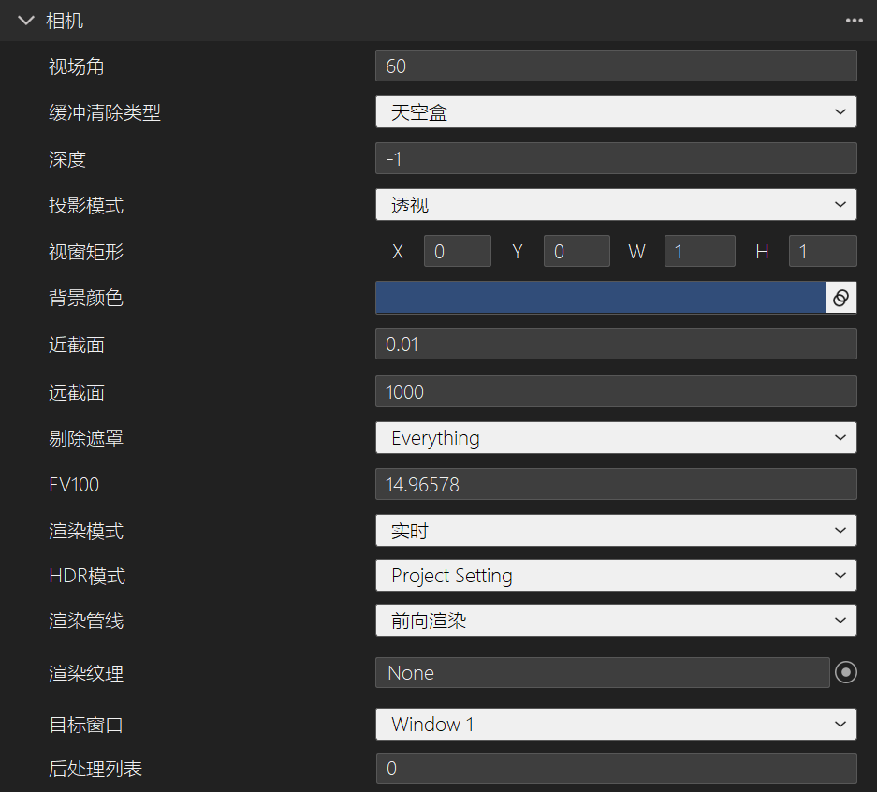Click the 深度 input field
This screenshot has width=877, height=792.
pyautogui.click(x=616, y=158)
